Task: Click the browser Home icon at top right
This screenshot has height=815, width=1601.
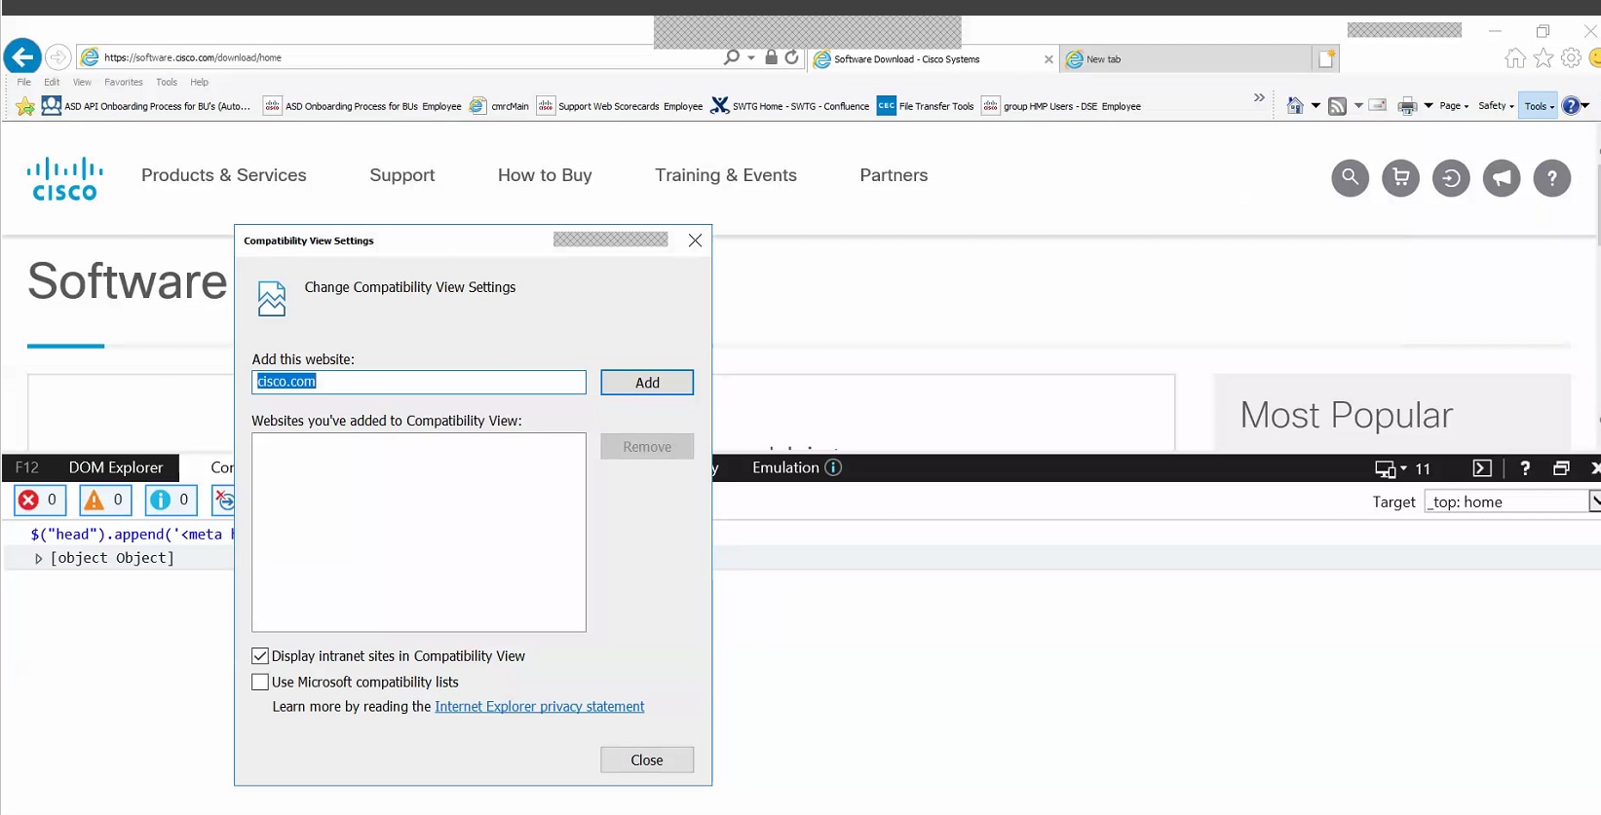Action: point(1514,58)
